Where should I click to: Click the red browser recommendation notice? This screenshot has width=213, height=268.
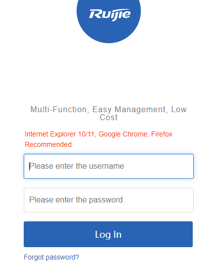click(98, 139)
